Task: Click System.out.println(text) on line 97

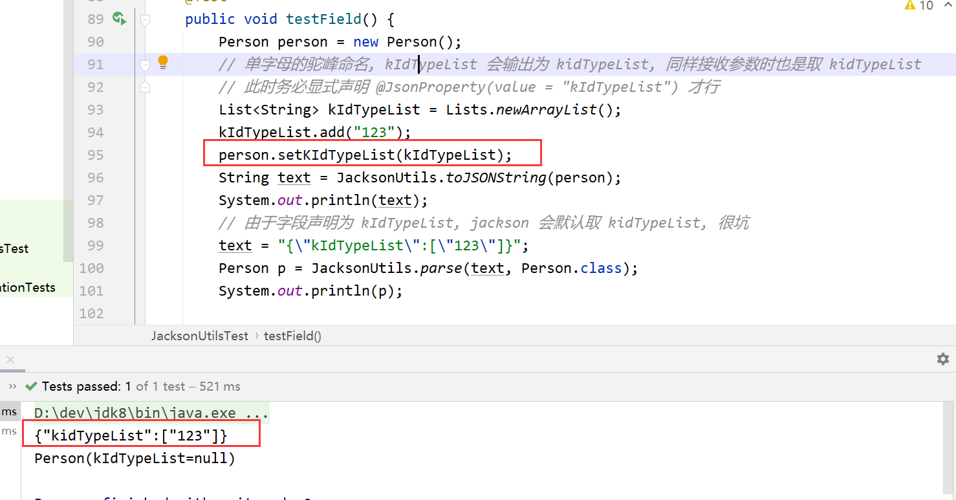Action: tap(323, 200)
